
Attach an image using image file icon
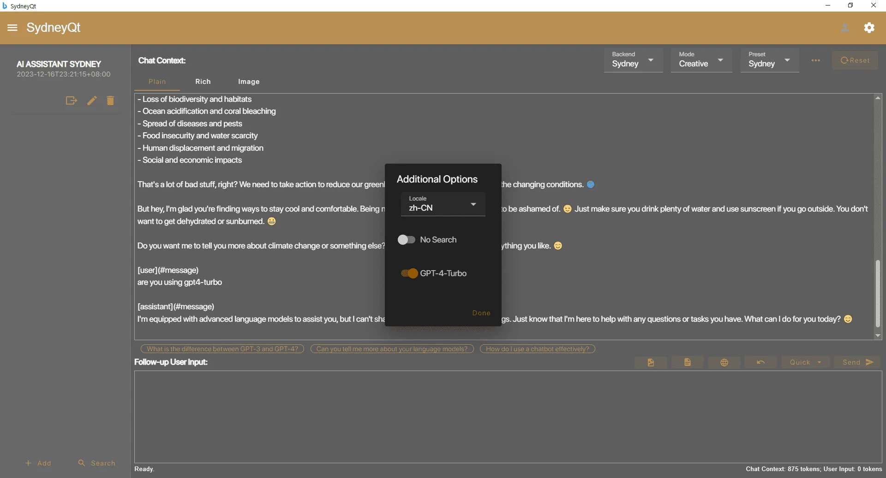point(651,362)
